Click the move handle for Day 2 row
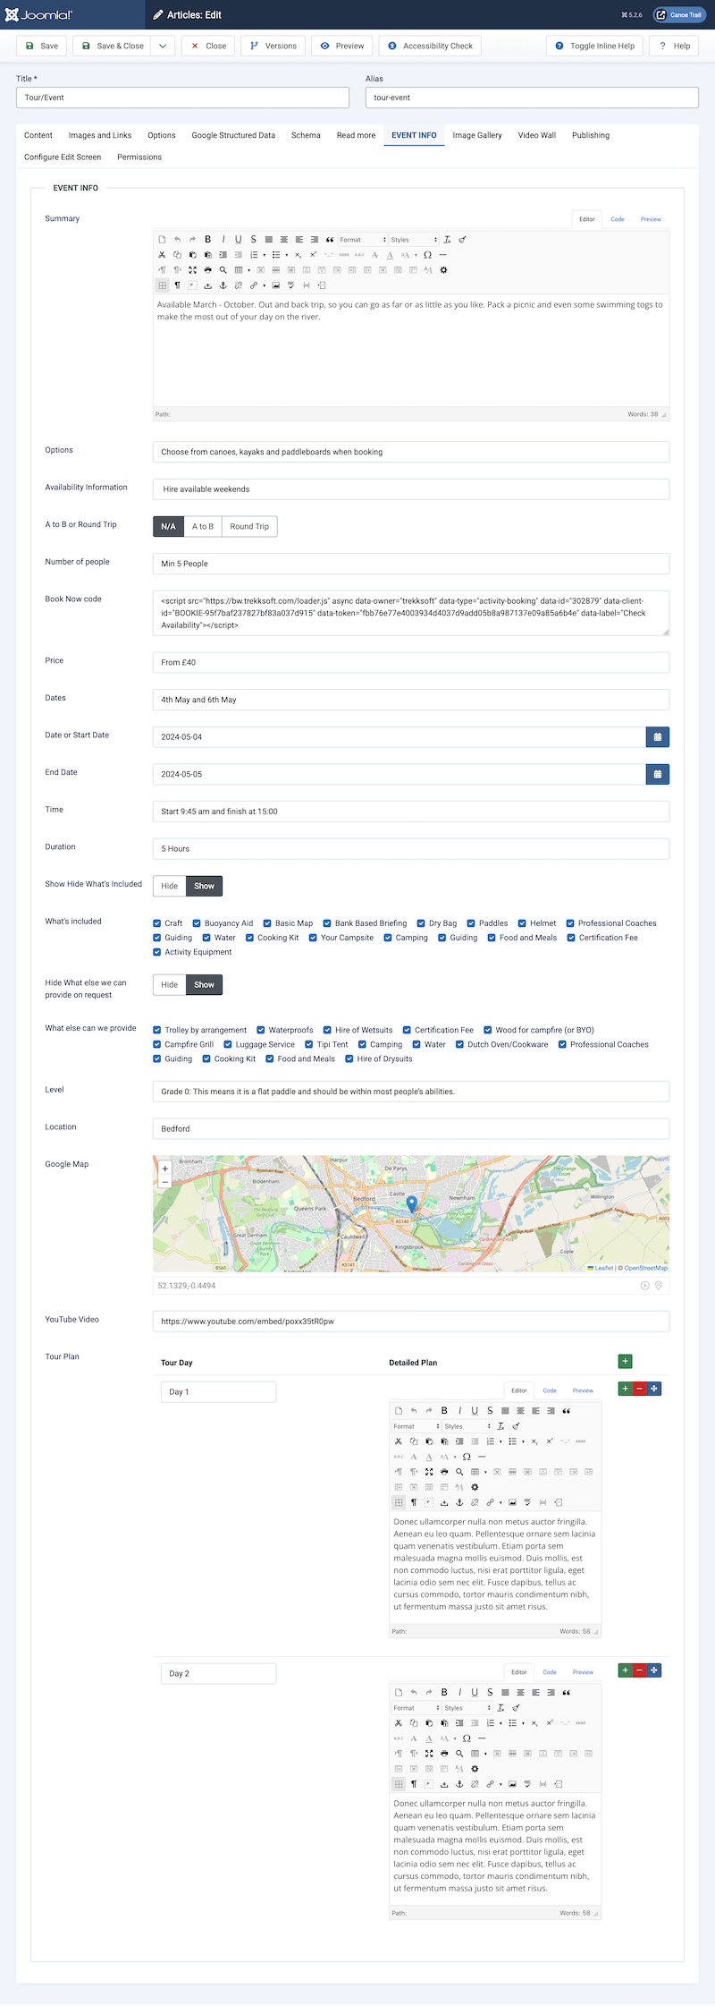 [654, 1670]
